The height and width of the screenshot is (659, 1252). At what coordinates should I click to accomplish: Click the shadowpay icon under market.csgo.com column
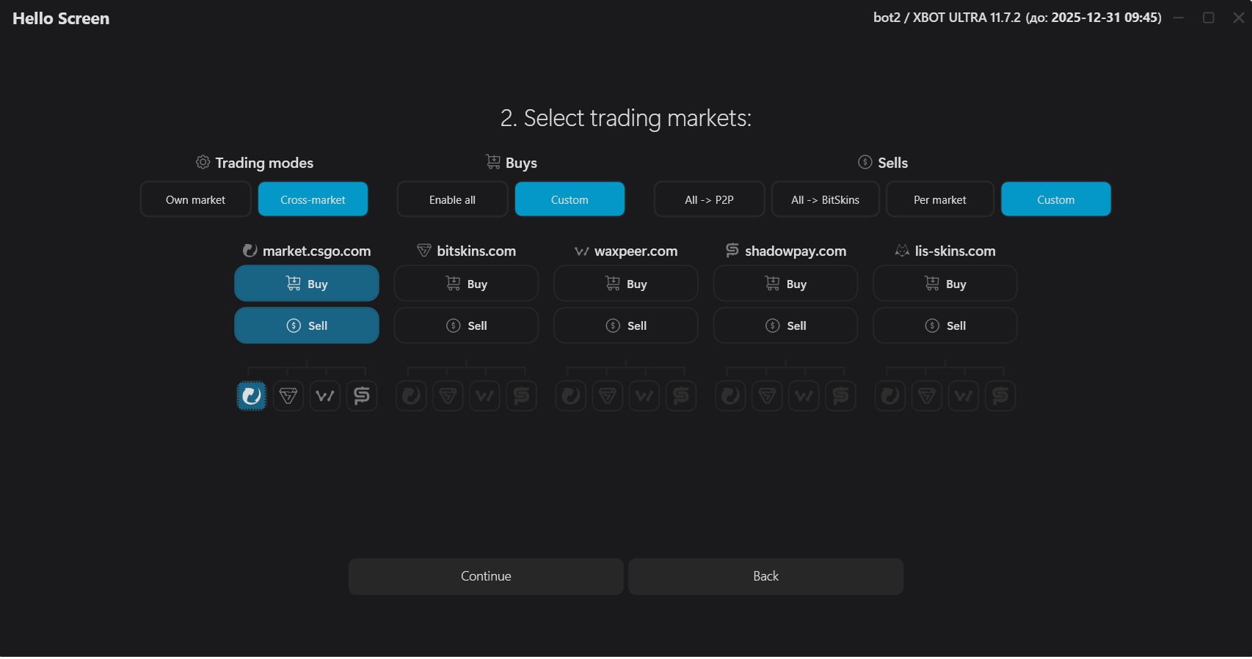[x=362, y=396]
